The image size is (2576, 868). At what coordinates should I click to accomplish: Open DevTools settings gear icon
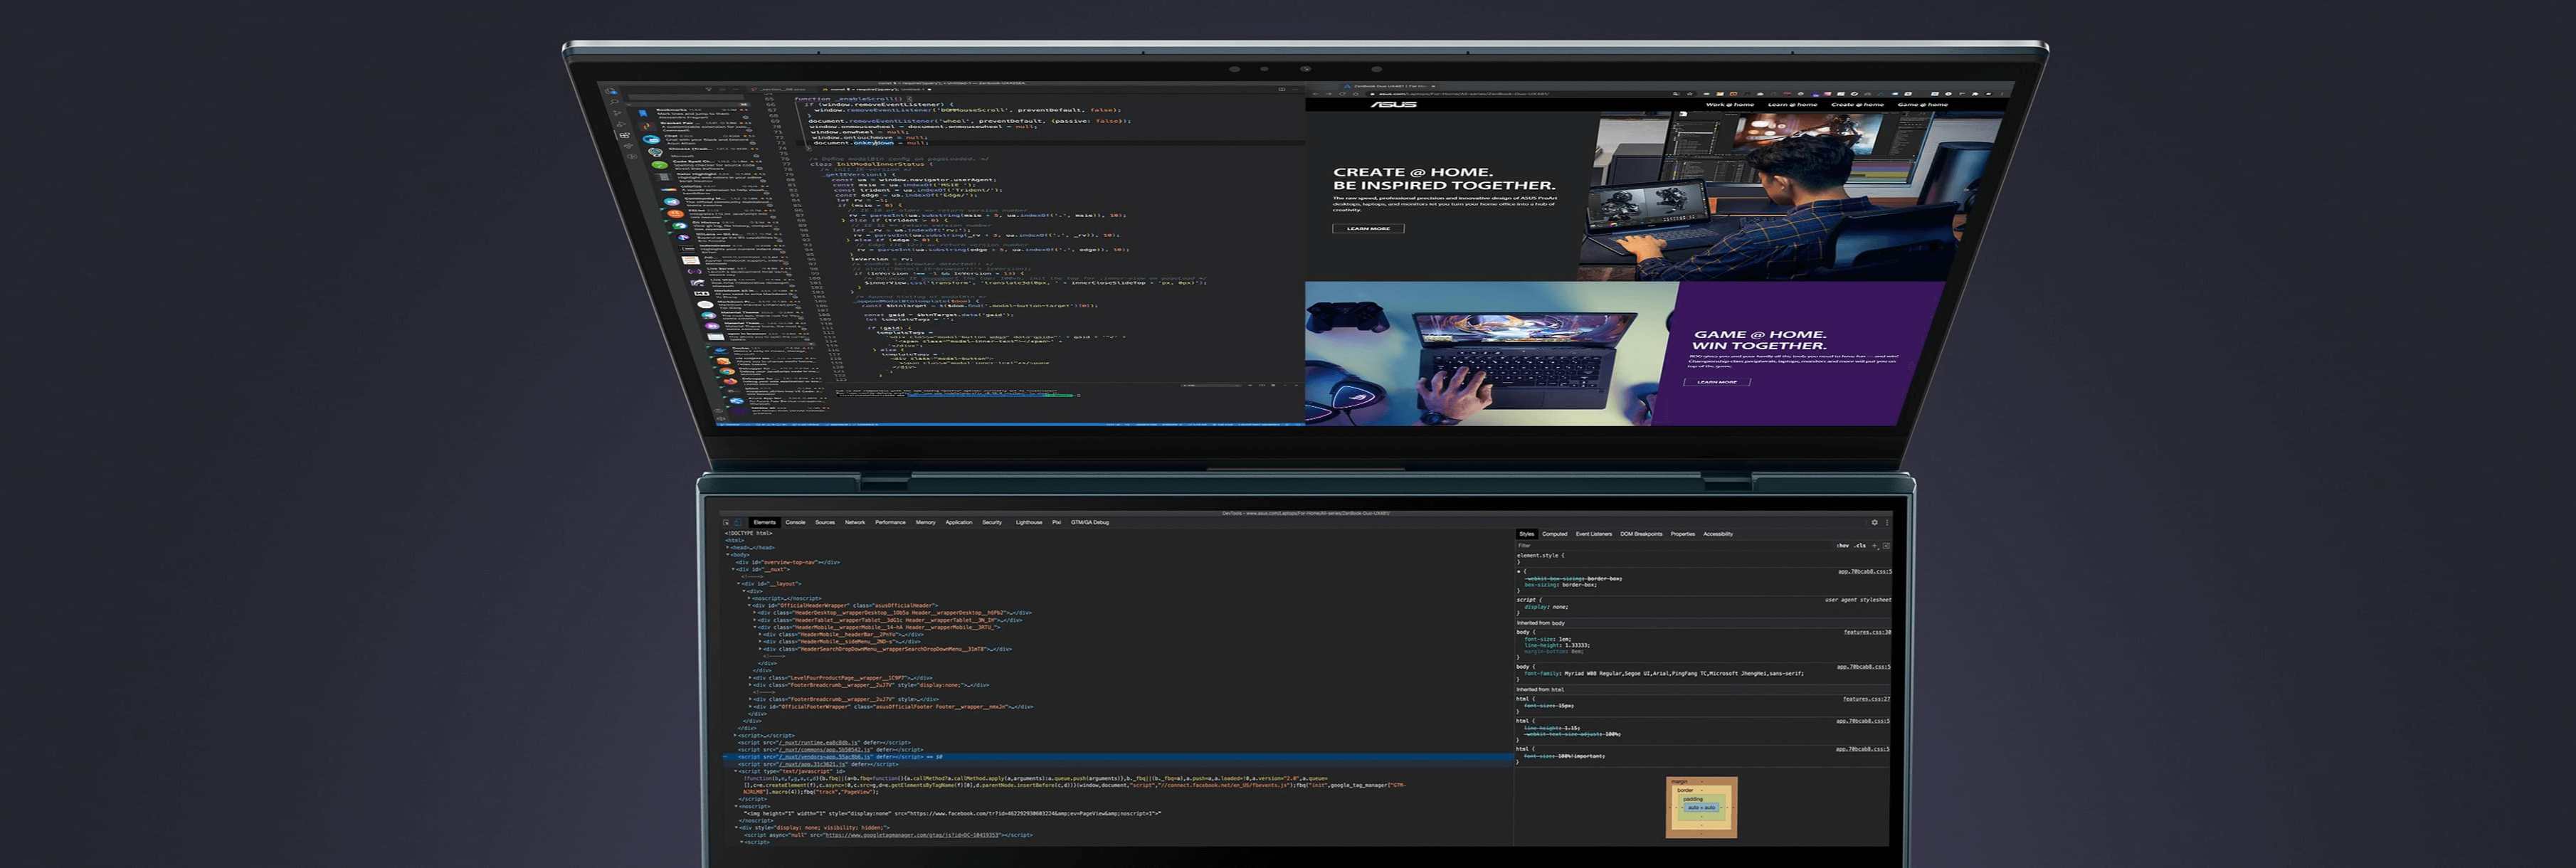coord(1875,523)
